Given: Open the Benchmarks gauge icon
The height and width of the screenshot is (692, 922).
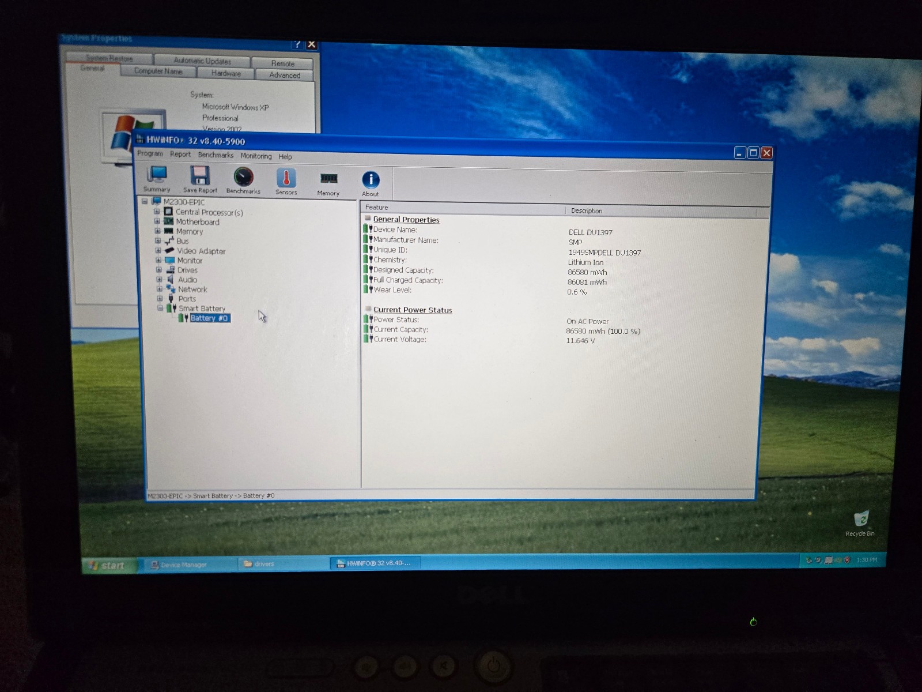Looking at the screenshot, I should [243, 176].
